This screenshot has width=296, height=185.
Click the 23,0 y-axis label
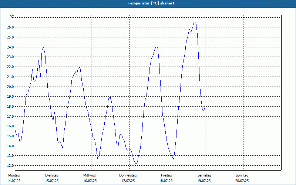coord(11,57)
